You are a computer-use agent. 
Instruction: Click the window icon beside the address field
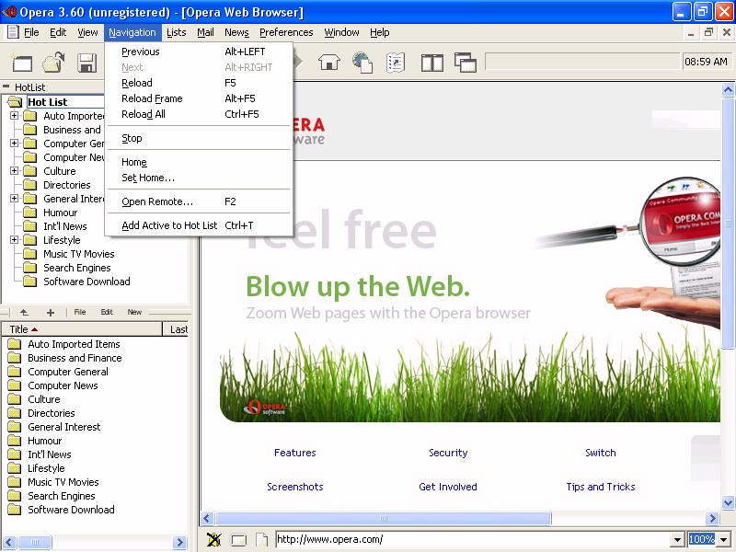click(238, 540)
